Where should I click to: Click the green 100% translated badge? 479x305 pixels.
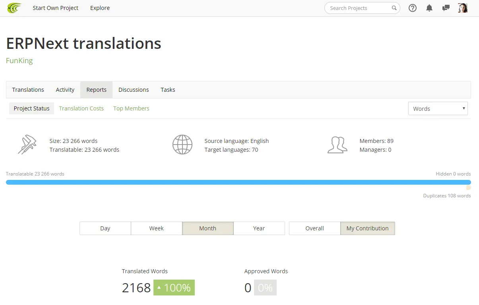point(174,288)
